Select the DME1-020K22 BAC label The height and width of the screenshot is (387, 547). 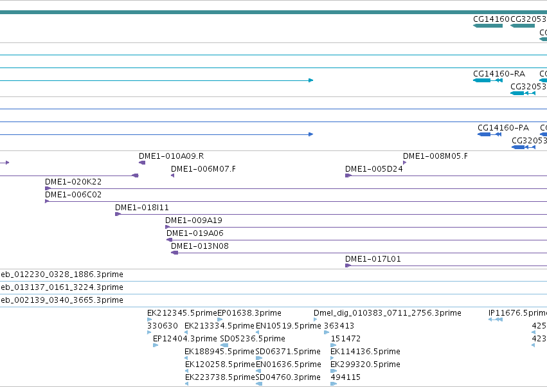click(73, 182)
